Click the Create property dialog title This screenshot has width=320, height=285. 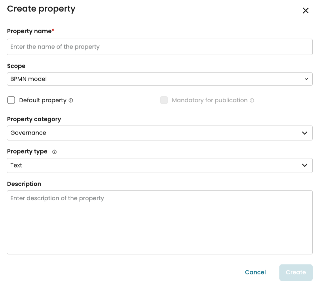41,9
